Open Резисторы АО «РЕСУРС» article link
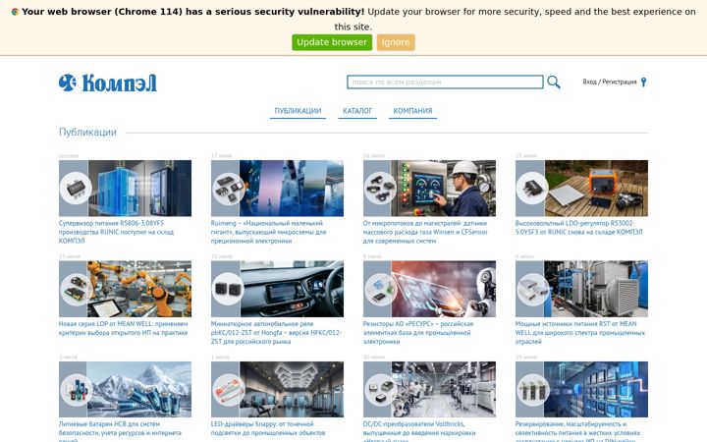The image size is (707, 442). 418,332
